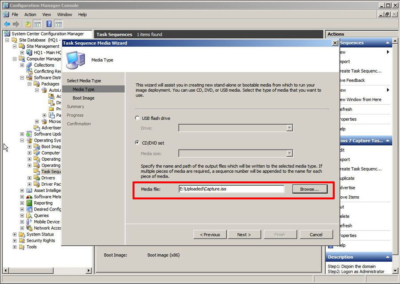Click the Advertise action in Actions pane
400x284 pixels.
[x=348, y=188]
